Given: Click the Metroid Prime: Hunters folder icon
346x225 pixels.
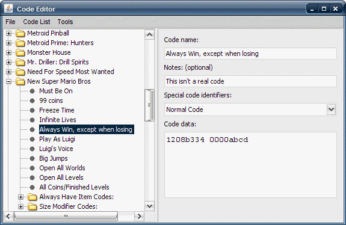Looking at the screenshot, I should click(x=20, y=43).
